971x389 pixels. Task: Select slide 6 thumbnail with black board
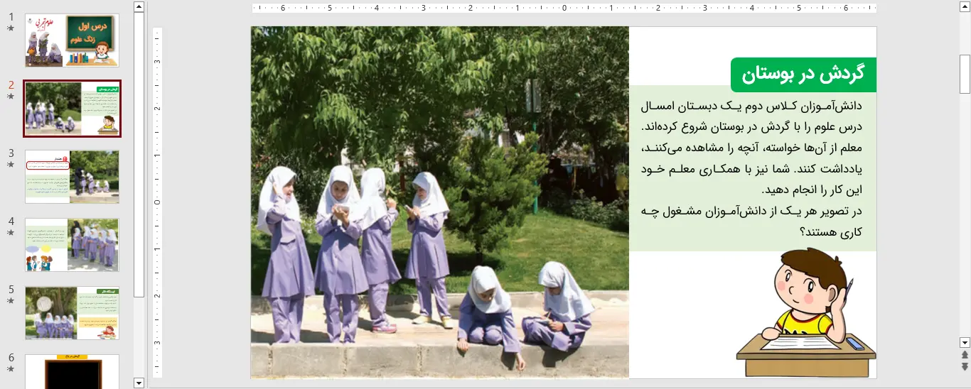pos(72,371)
